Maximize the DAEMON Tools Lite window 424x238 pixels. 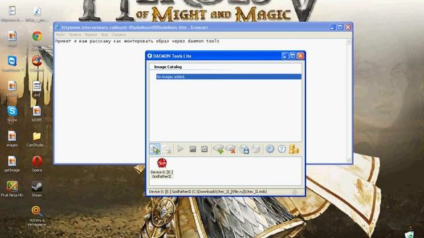pos(293,56)
